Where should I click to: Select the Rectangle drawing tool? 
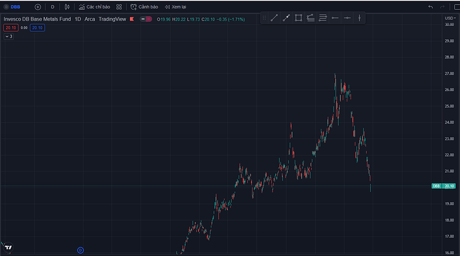coord(299,18)
